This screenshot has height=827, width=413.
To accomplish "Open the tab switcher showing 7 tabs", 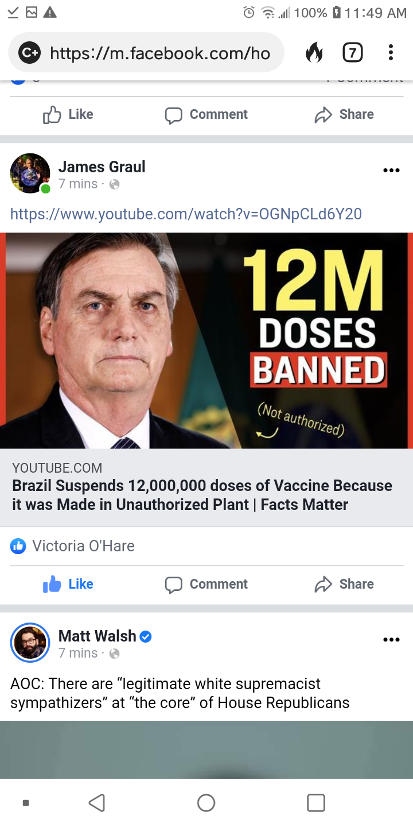I will (x=353, y=53).
